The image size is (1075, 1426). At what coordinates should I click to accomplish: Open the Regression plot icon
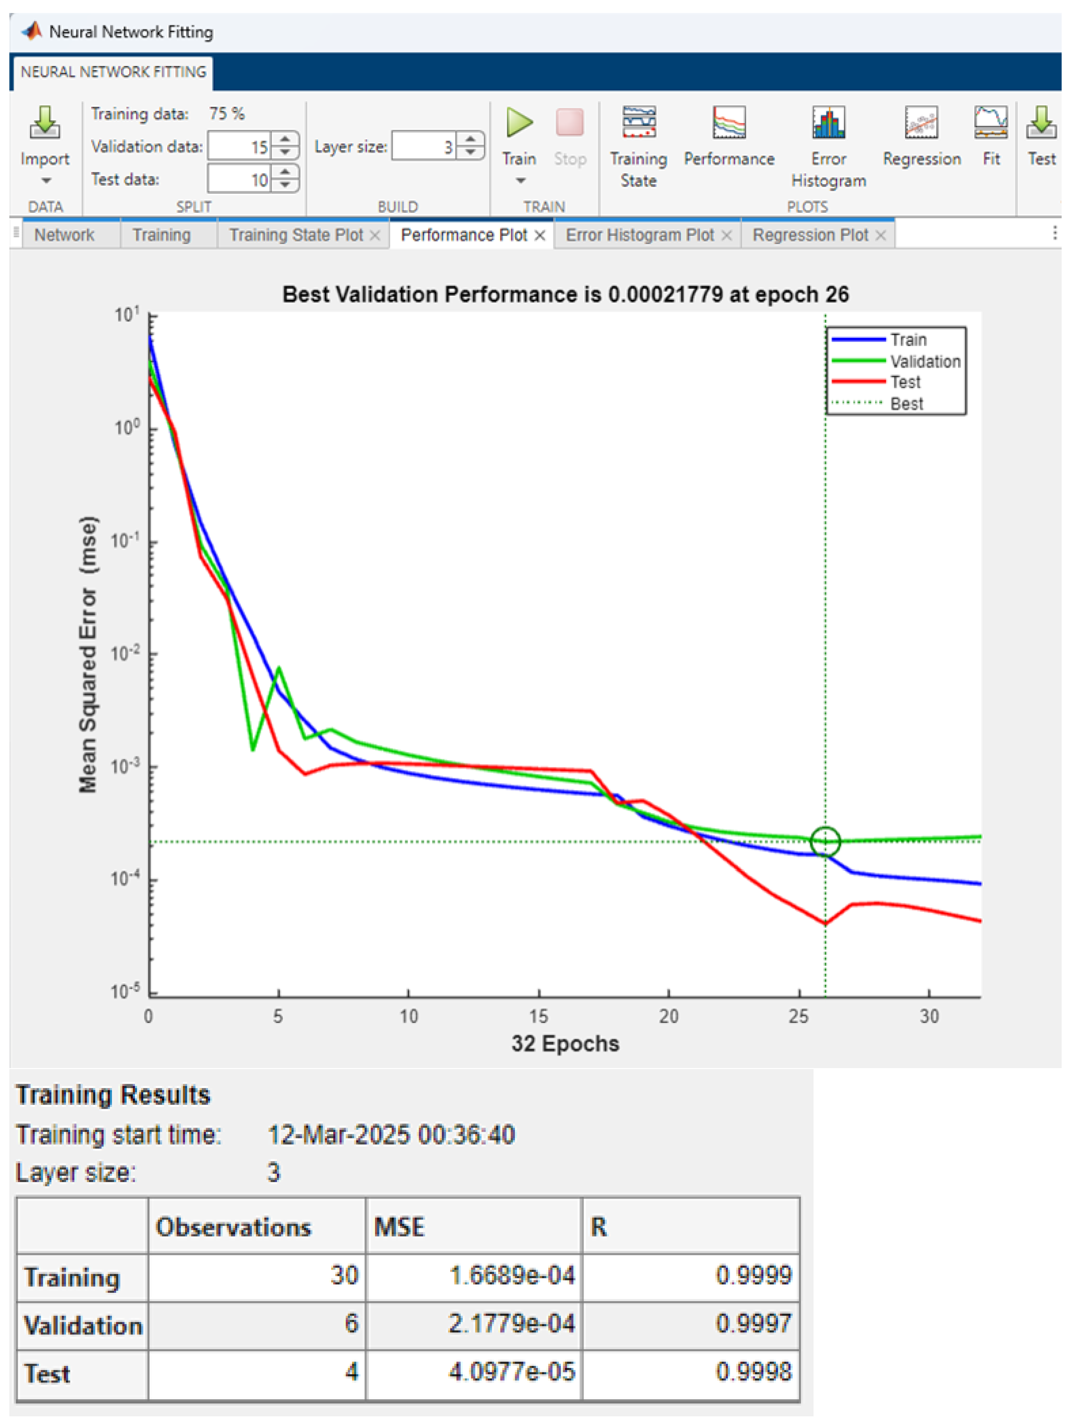921,123
